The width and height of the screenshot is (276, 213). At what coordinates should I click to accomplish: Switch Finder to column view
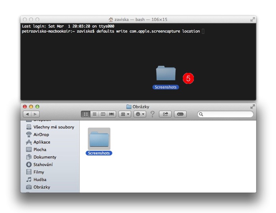(103, 114)
